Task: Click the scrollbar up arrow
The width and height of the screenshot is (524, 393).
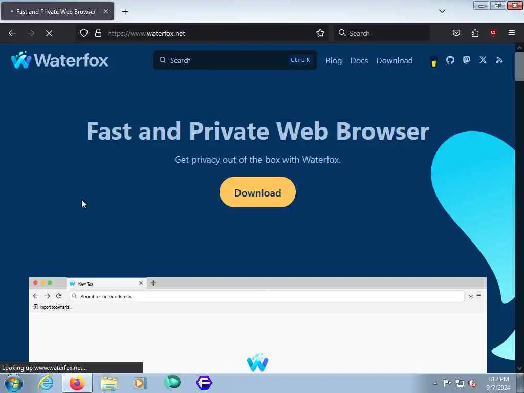Action: (520, 48)
